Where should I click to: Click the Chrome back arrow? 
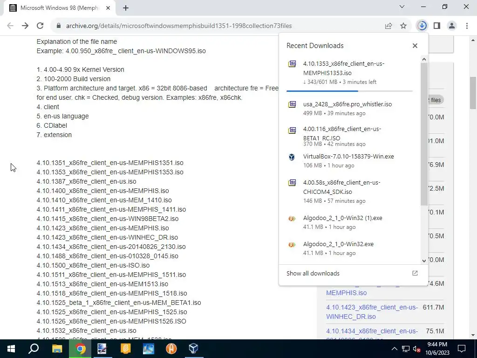[10, 26]
